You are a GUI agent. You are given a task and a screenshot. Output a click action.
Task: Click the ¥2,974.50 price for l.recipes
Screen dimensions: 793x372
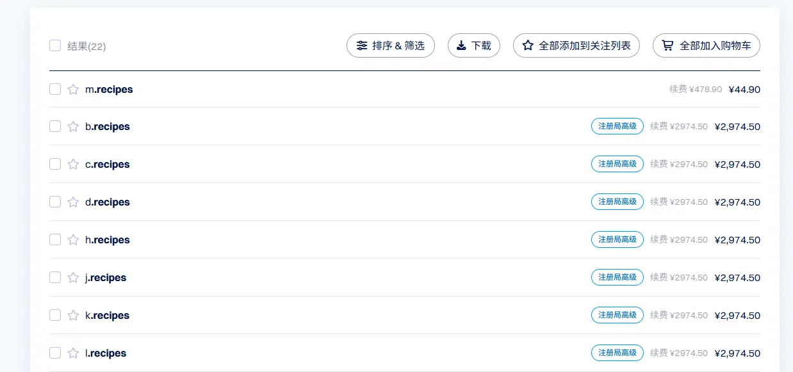737,353
